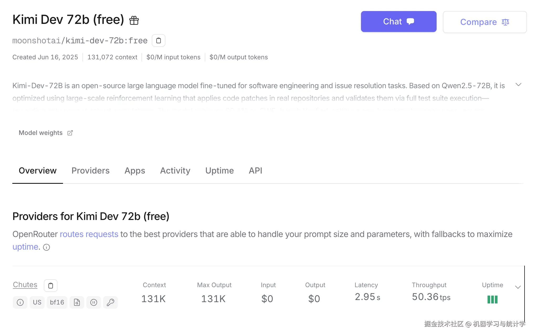
Task: Start a chat with Kimi Dev 72b
Action: [x=399, y=22]
